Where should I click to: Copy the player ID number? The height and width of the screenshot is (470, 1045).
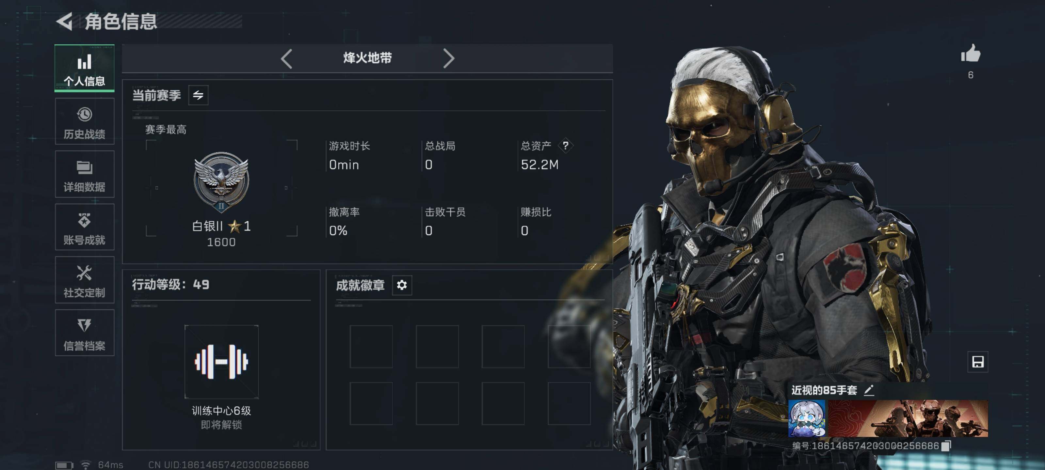pyautogui.click(x=946, y=446)
